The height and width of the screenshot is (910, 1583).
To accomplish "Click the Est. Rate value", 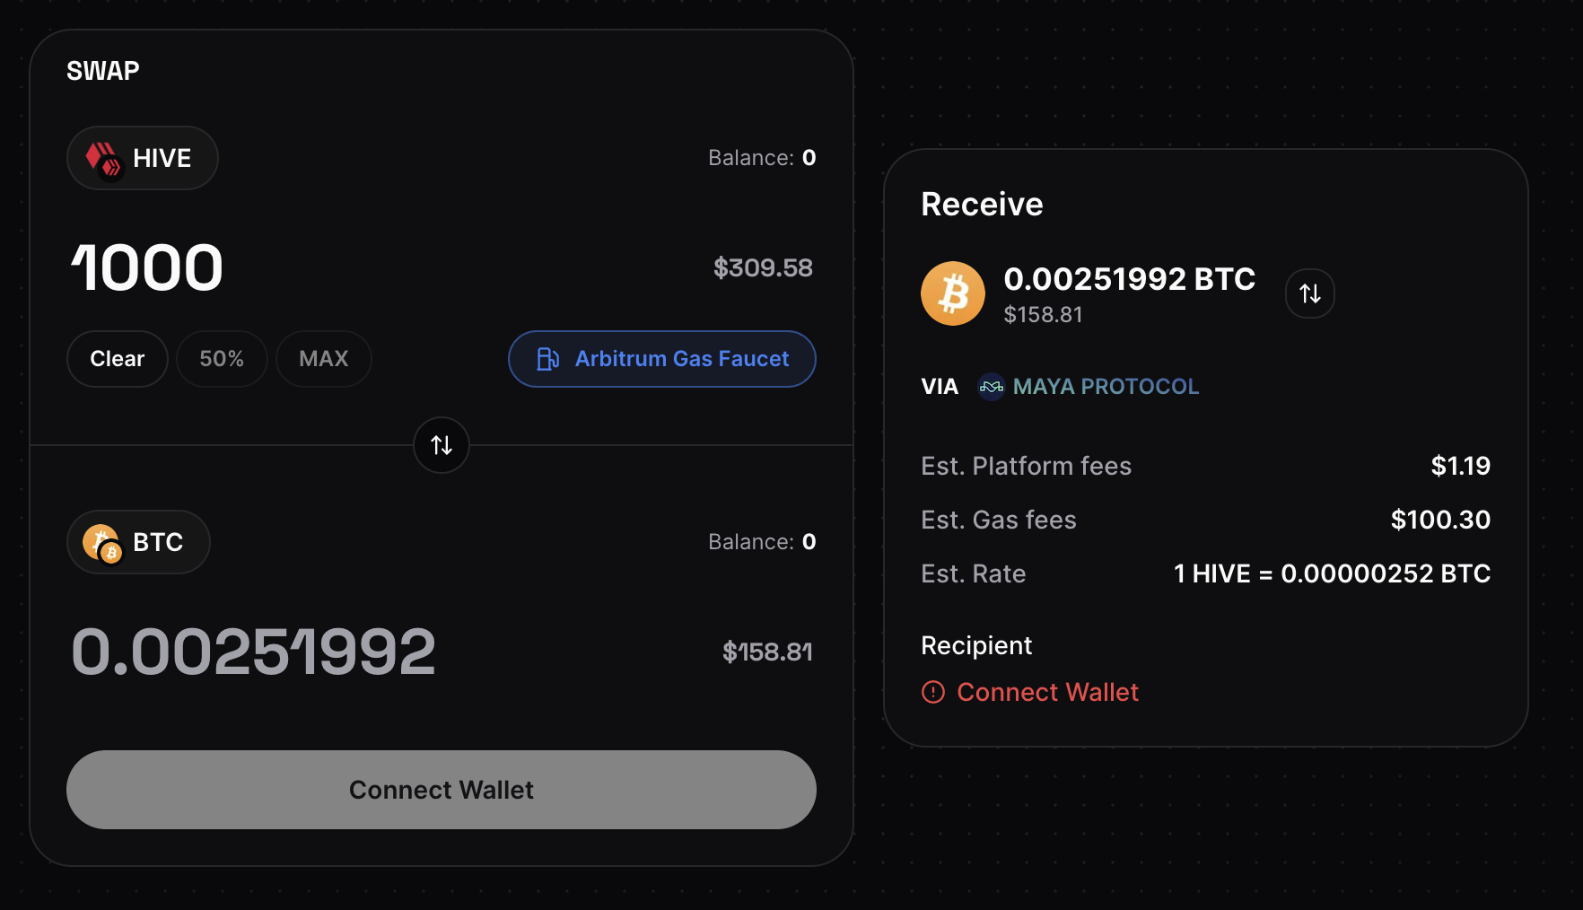I will tap(1332, 573).
